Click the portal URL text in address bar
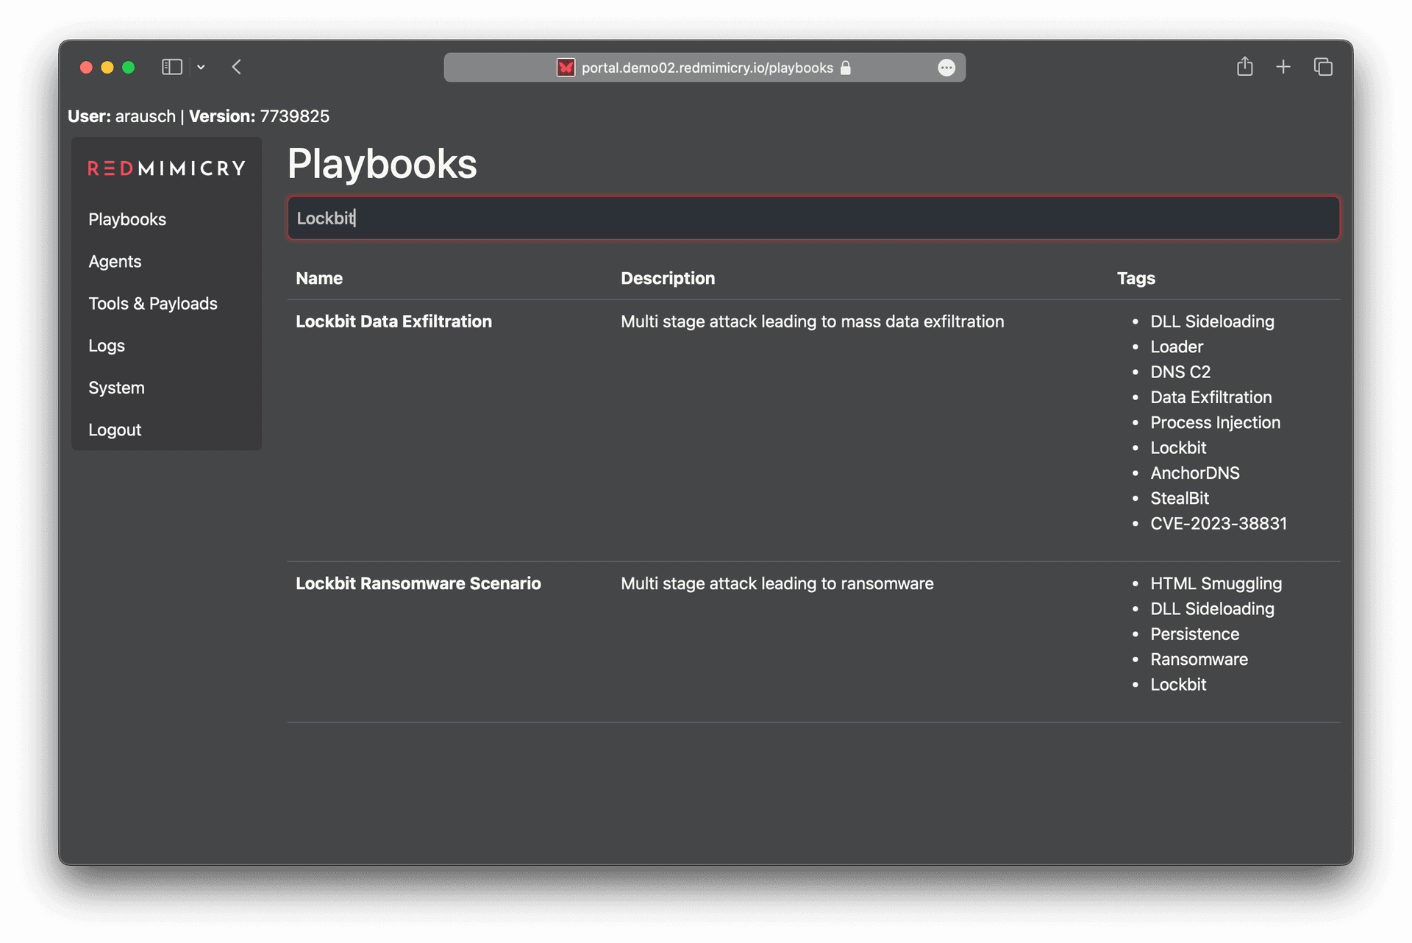The height and width of the screenshot is (943, 1412). coord(707,68)
